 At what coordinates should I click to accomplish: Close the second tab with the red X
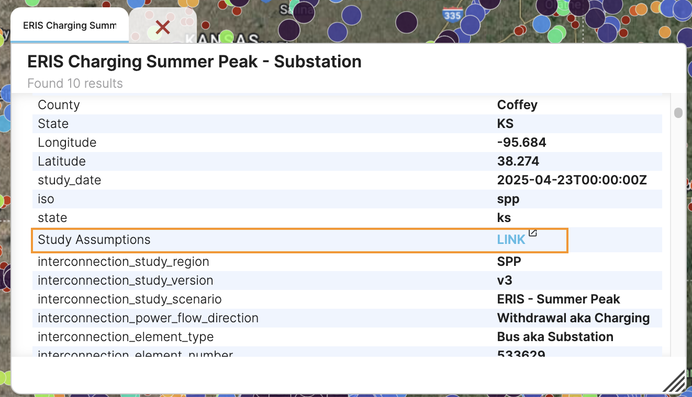(162, 28)
